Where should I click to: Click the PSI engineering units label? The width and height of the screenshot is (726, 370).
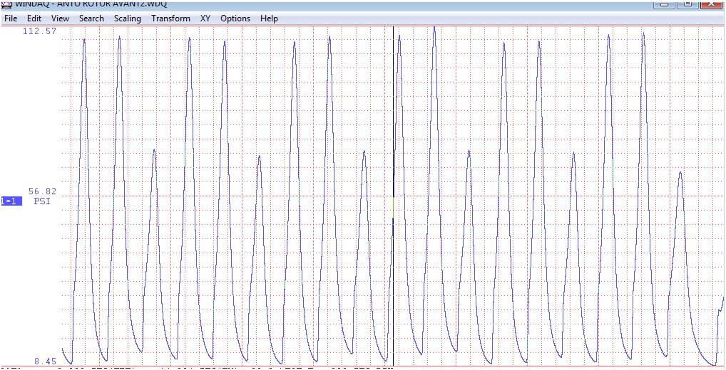click(43, 201)
